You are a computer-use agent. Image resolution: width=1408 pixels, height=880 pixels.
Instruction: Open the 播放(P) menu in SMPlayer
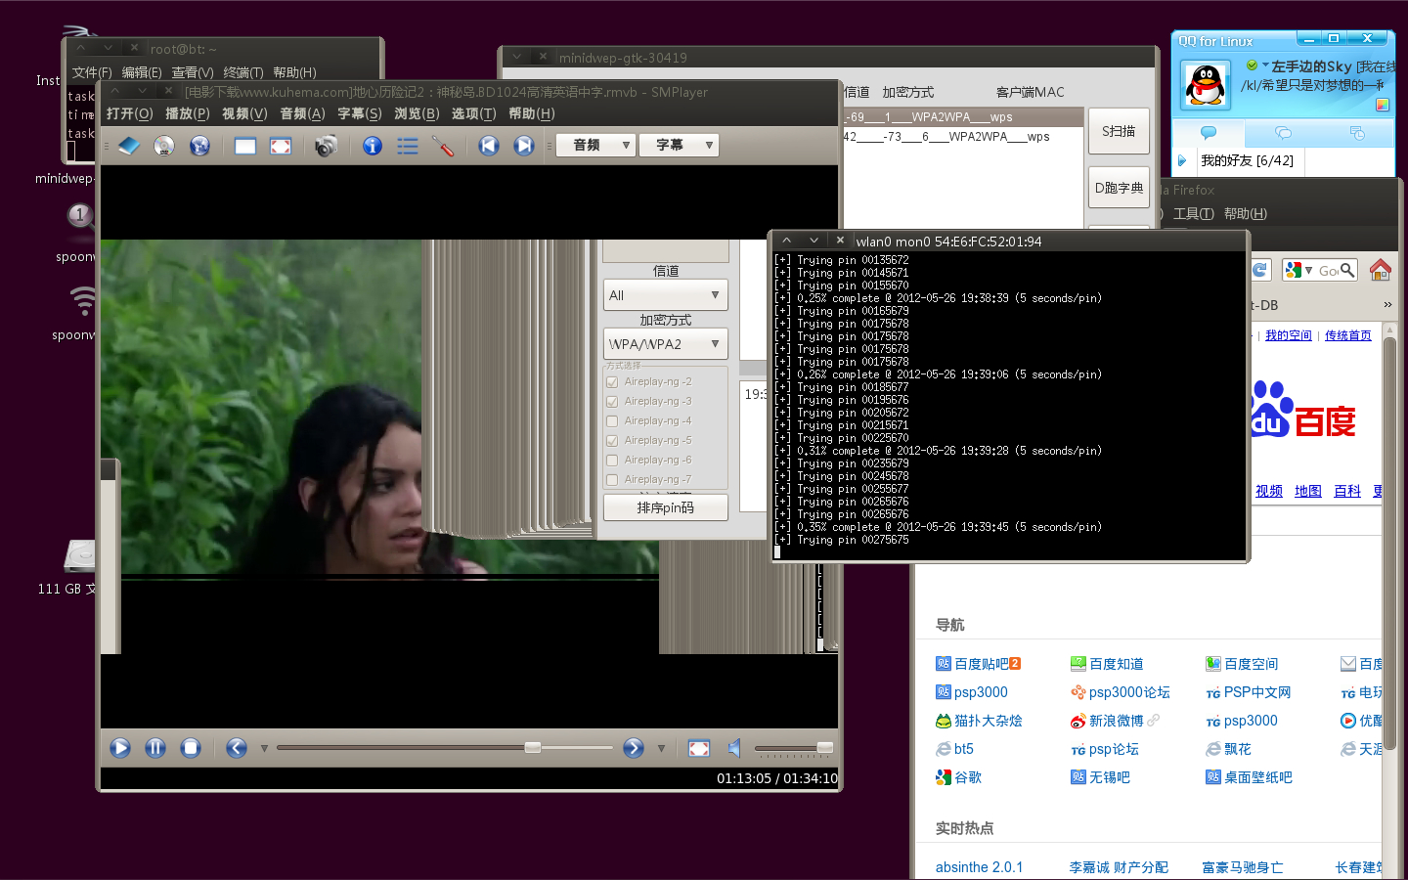coord(188,113)
